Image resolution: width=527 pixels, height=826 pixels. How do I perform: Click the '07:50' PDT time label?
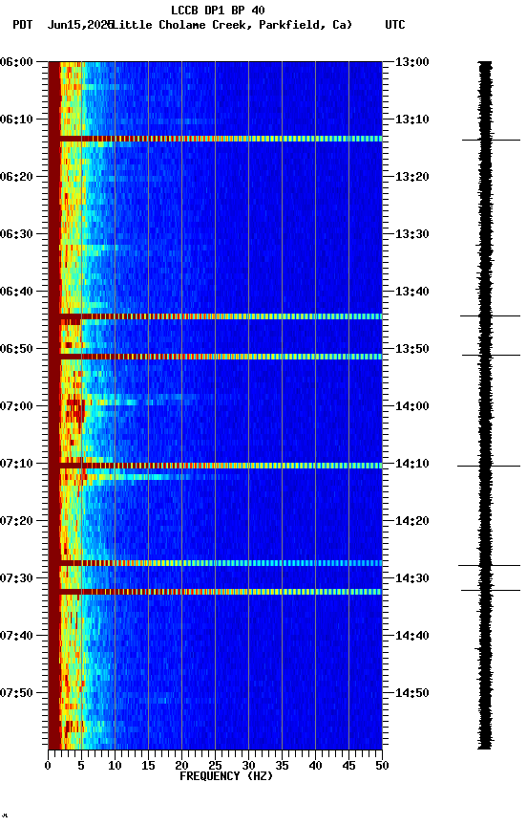pyautogui.click(x=16, y=694)
